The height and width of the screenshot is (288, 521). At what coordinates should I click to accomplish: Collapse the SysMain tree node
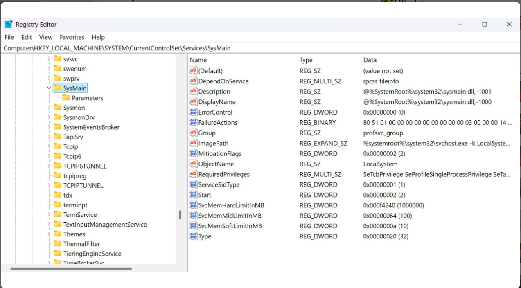[x=49, y=88]
